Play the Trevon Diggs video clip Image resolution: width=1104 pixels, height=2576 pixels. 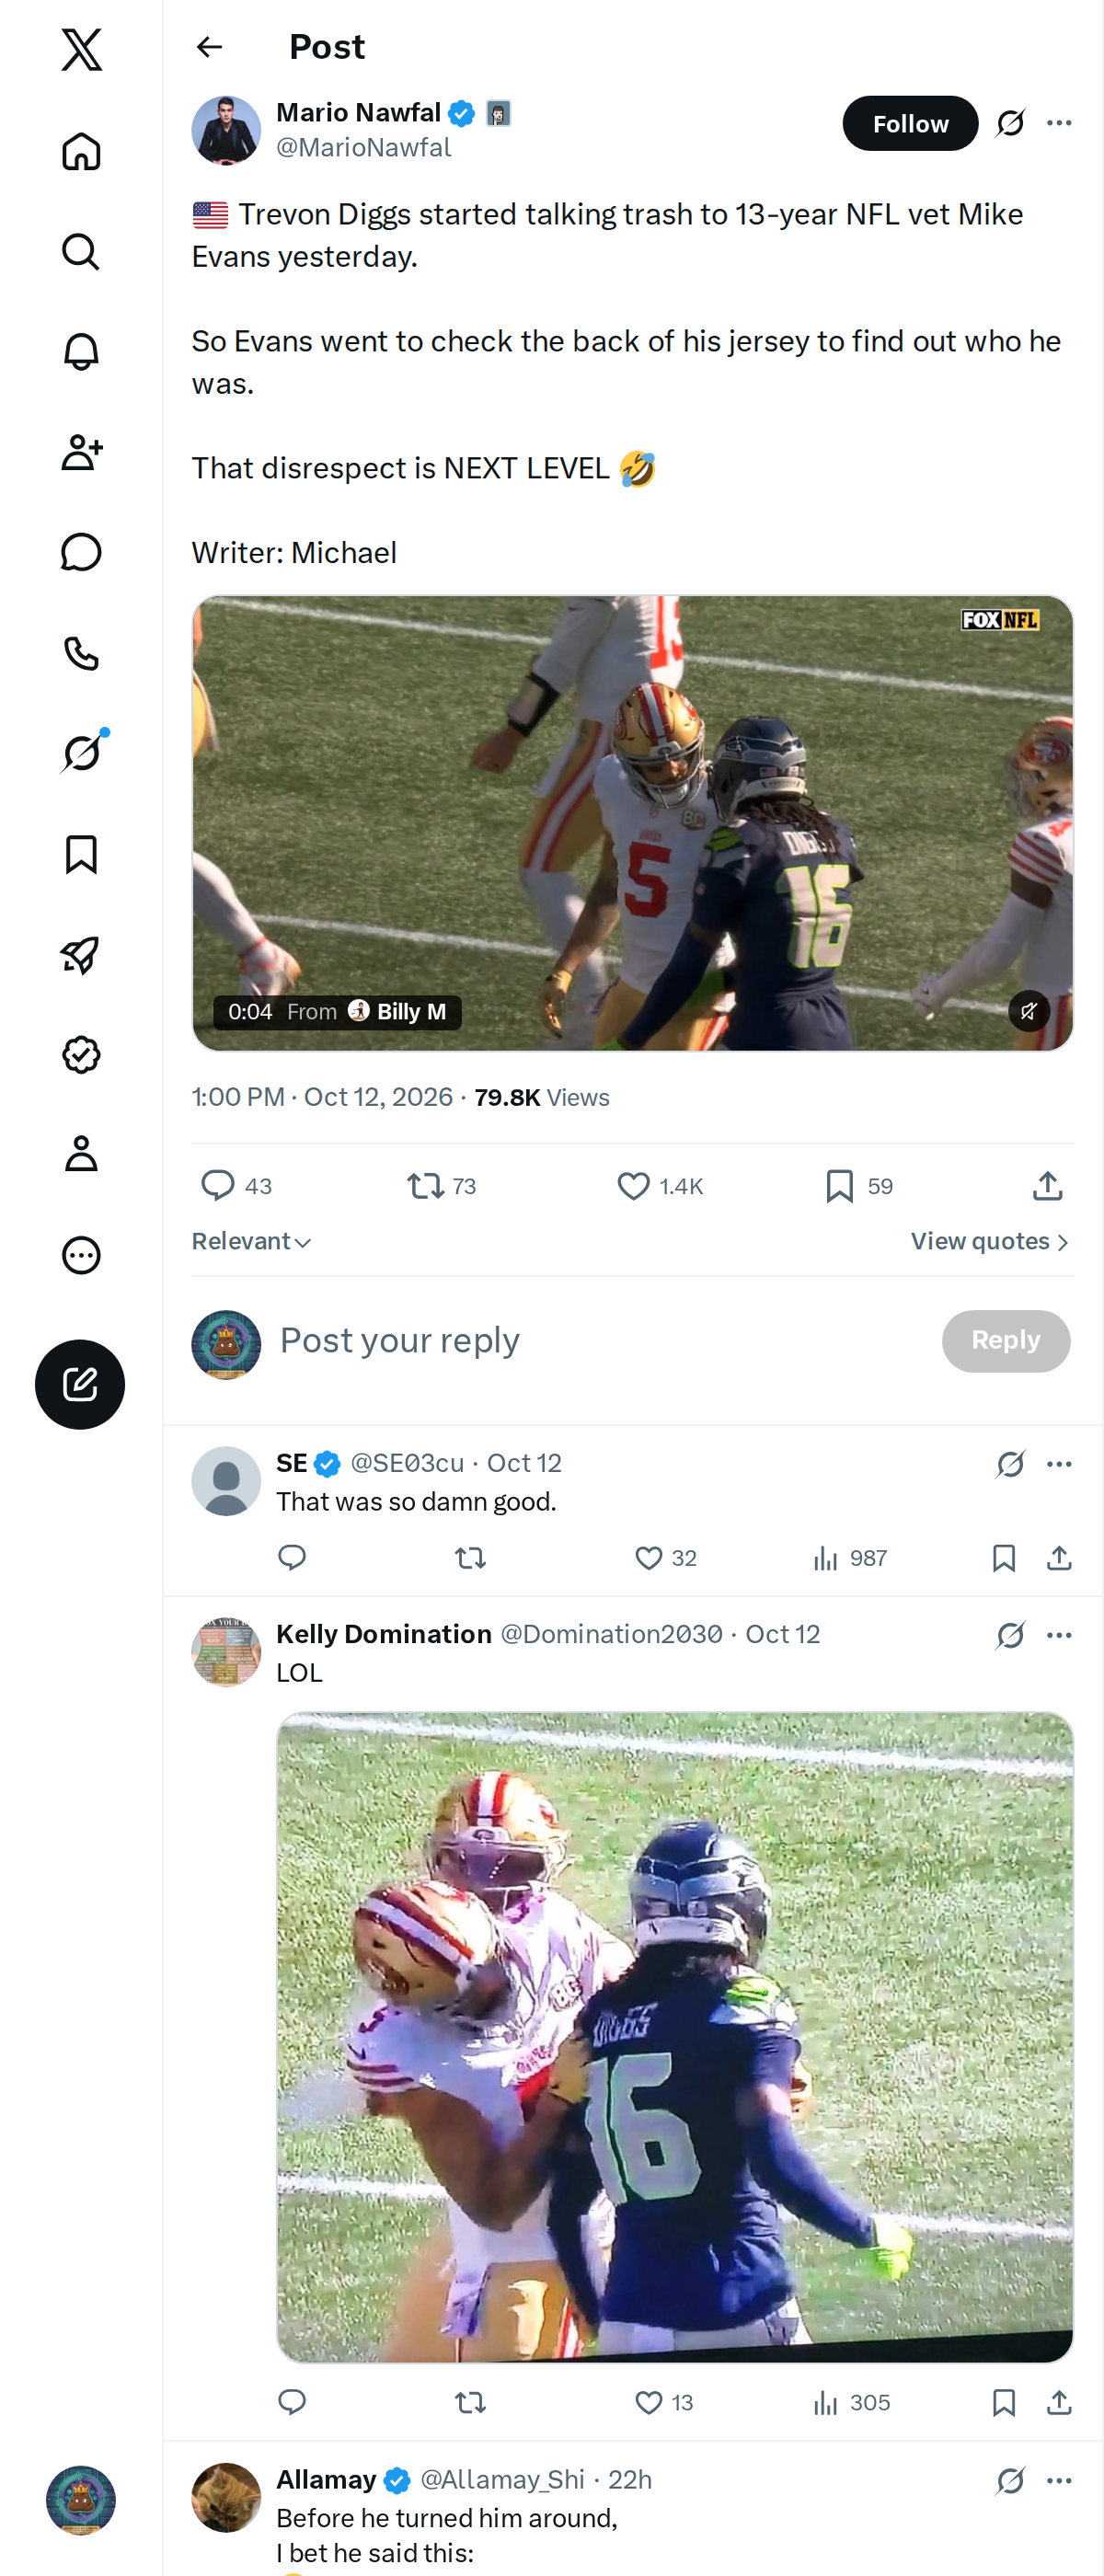(x=632, y=823)
